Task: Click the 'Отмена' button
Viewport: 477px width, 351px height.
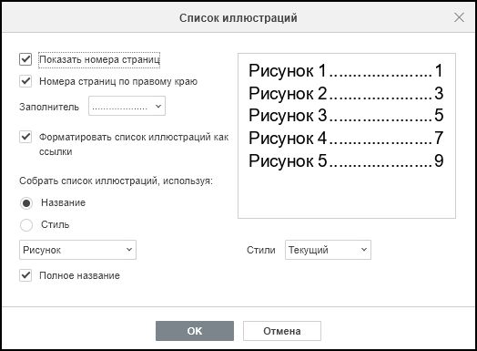Action: click(282, 331)
